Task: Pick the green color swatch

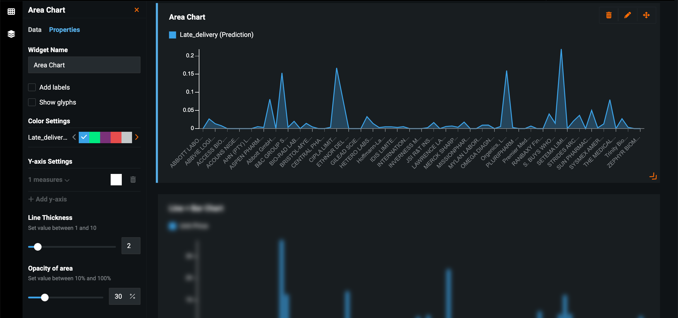Action: [95, 137]
